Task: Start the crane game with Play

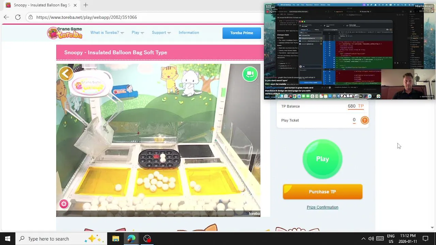Action: click(322, 159)
